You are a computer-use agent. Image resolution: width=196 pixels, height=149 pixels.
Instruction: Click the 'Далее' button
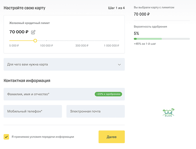112,137
